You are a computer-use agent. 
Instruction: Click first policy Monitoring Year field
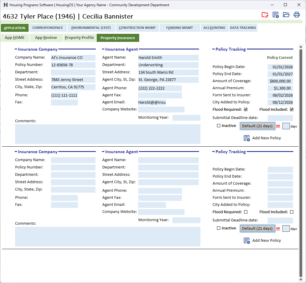tap(186, 118)
